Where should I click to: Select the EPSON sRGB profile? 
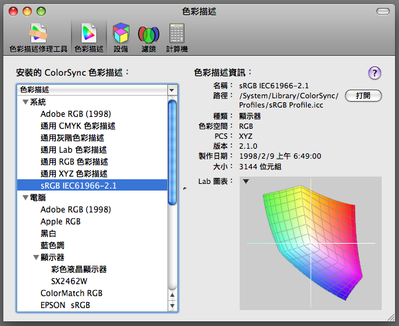click(x=65, y=305)
